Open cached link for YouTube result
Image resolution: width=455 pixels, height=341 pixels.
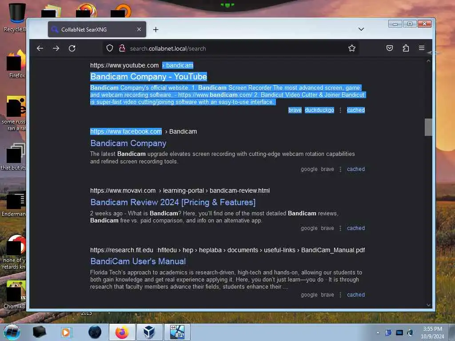tap(356, 110)
